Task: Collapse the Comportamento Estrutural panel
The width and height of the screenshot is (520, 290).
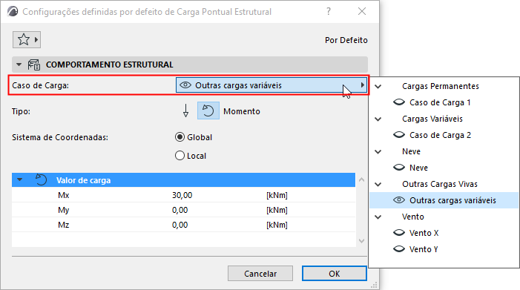Action: click(19, 65)
